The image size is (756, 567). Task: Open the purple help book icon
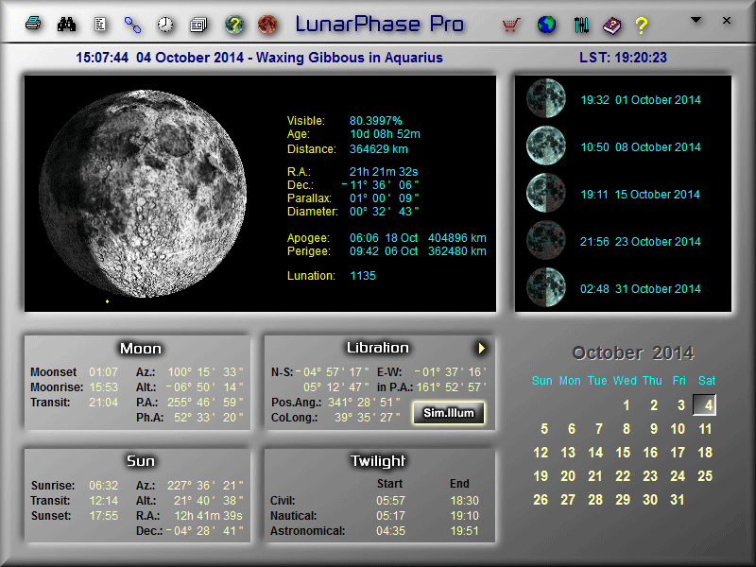pos(611,26)
